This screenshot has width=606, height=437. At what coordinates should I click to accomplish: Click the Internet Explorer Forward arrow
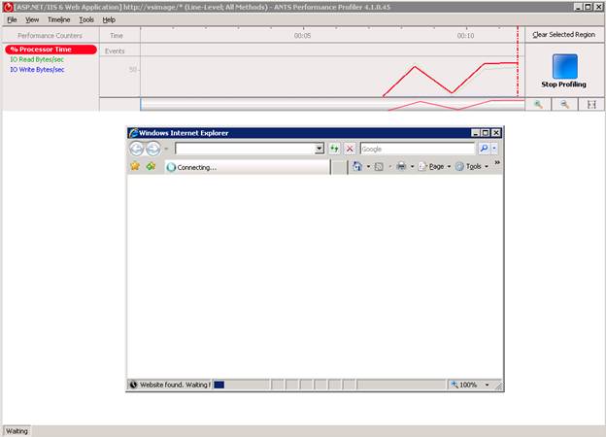(153, 149)
